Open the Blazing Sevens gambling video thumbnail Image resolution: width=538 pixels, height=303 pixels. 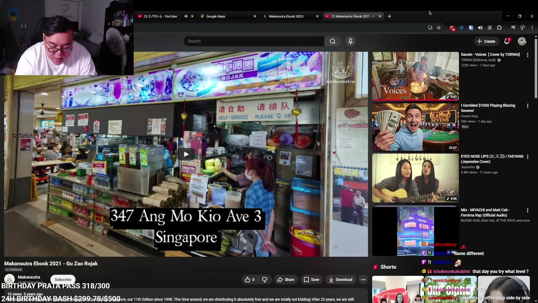click(415, 127)
